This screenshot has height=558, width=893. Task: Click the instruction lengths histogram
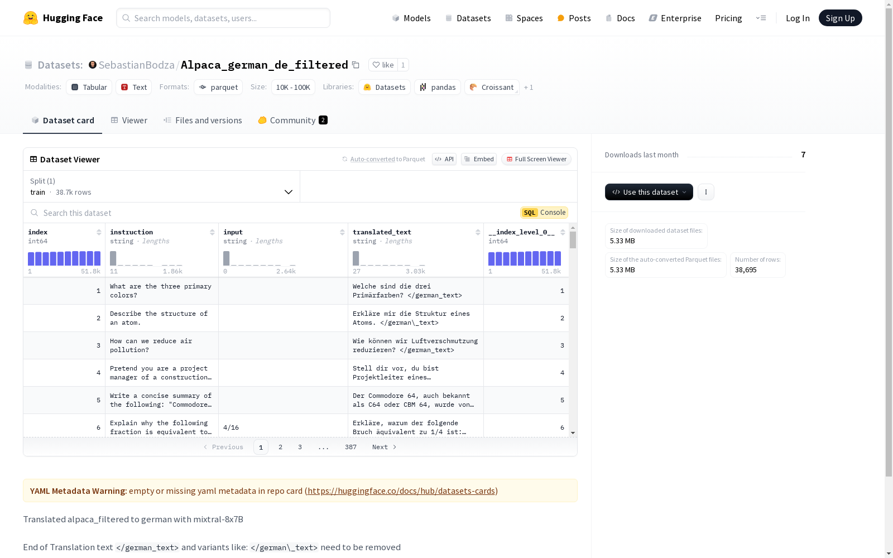(146, 258)
